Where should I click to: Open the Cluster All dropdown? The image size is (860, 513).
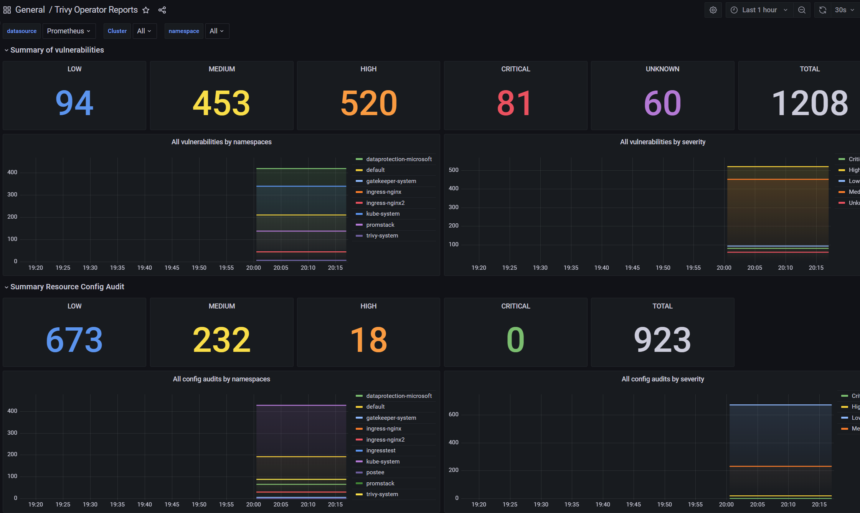click(x=144, y=31)
